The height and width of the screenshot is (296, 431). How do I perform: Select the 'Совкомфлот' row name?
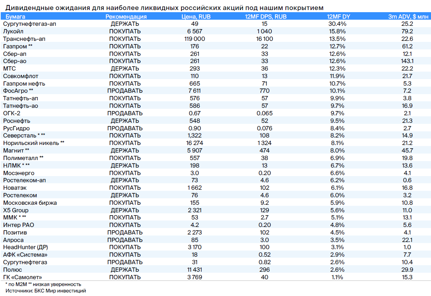(21, 76)
